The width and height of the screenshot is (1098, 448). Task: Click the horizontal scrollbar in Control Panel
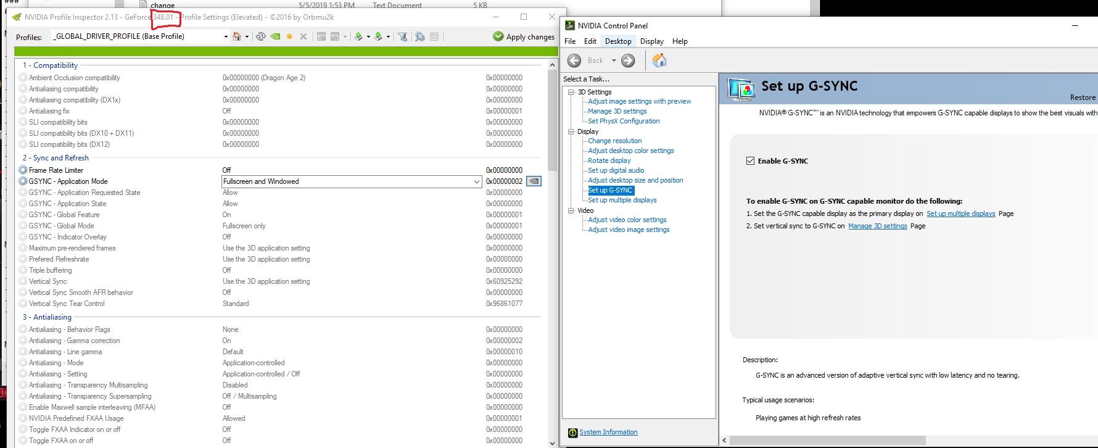pyautogui.click(x=827, y=440)
